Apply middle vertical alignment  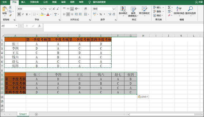[x=68, y=8]
